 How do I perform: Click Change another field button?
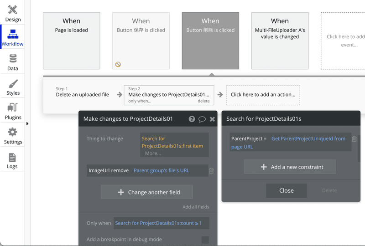147,192
